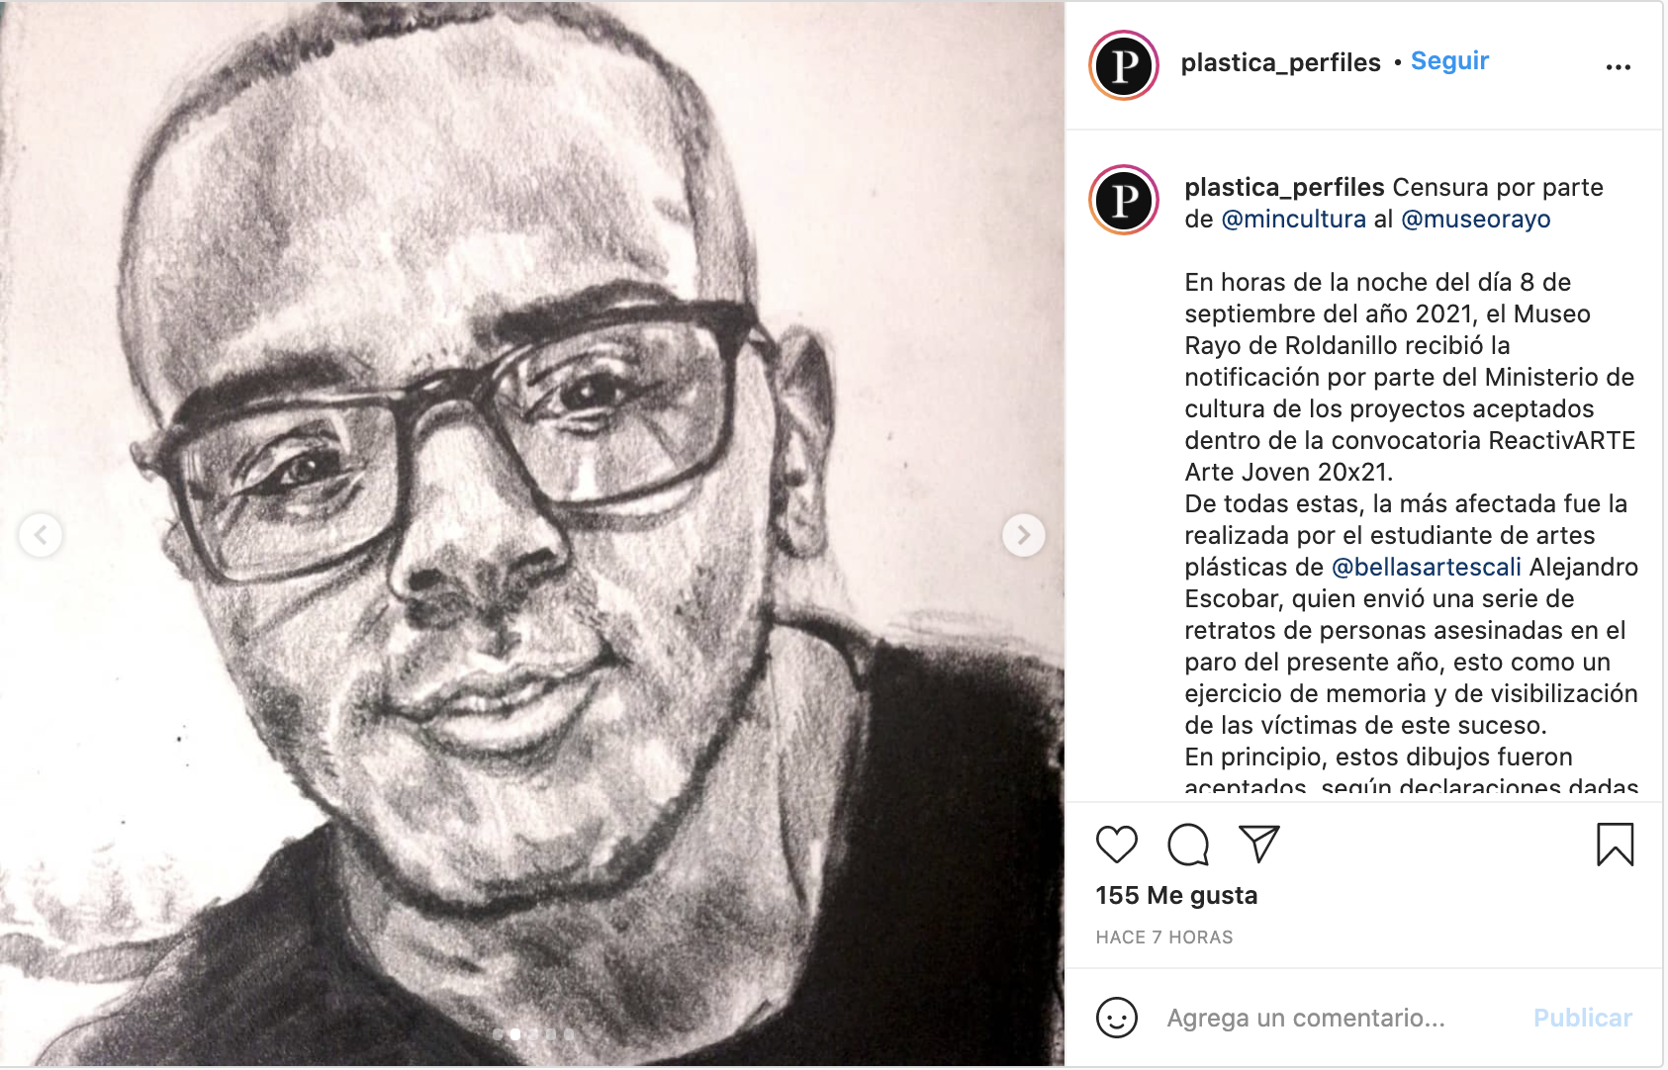This screenshot has height=1070, width=1668.
Task: Open plastica_perfiles username in header
Action: (x=1280, y=62)
